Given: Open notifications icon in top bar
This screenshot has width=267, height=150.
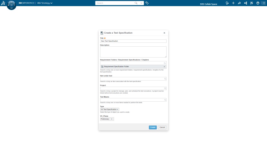Looking at the screenshot, I should coord(227,3).
